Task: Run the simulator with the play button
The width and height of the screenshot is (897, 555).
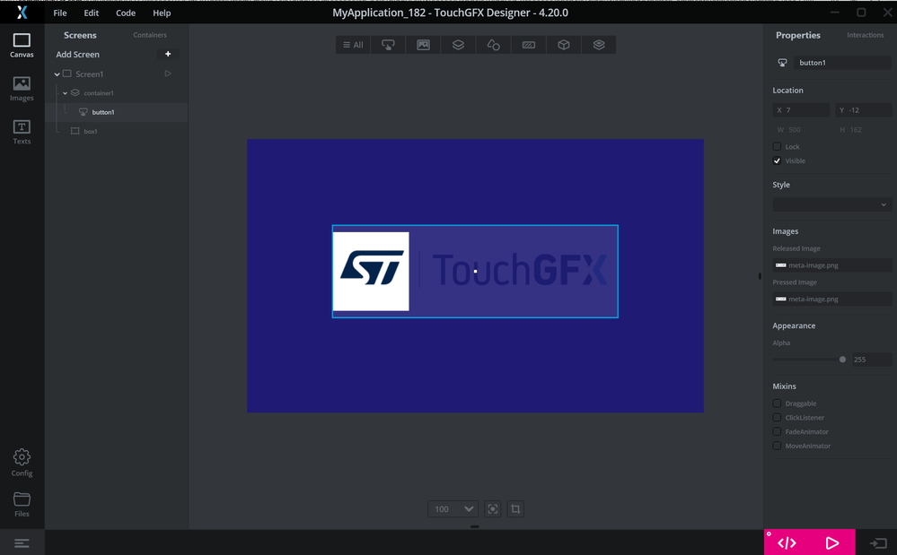Action: [832, 543]
